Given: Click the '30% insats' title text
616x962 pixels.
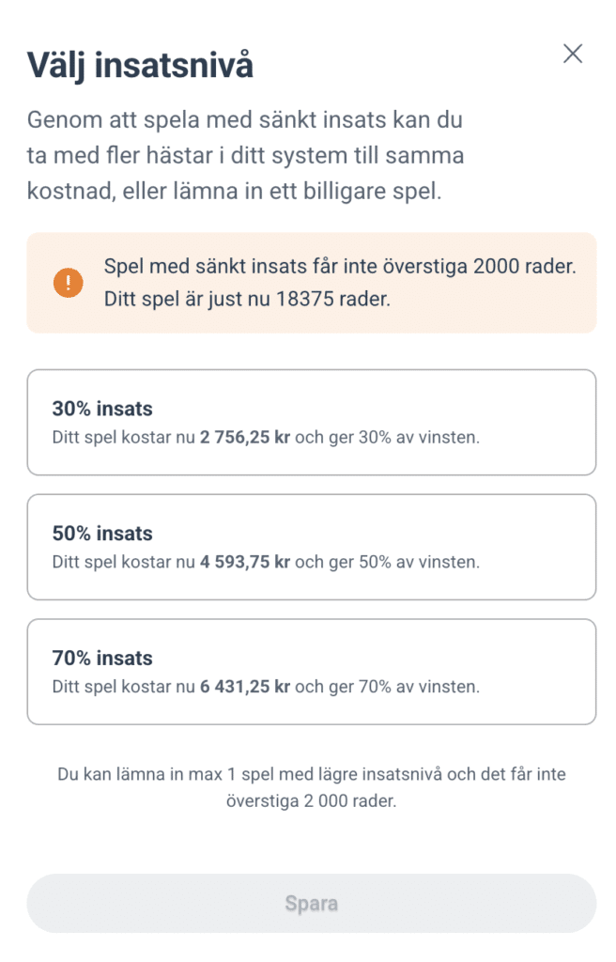Looking at the screenshot, I should pos(102,409).
